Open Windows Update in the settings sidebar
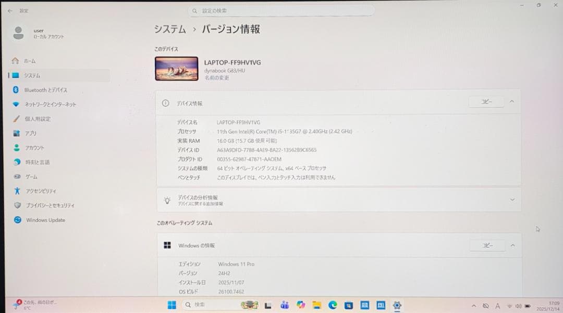The image size is (563, 313). (x=45, y=220)
